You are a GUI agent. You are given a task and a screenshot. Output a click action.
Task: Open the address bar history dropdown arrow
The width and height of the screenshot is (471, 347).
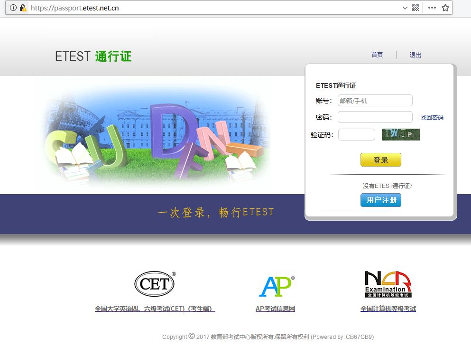405,8
